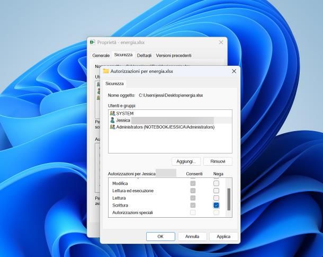Select Sicurezza tab in Autorizzazioni dialog
The width and height of the screenshot is (323, 257).
click(114, 83)
